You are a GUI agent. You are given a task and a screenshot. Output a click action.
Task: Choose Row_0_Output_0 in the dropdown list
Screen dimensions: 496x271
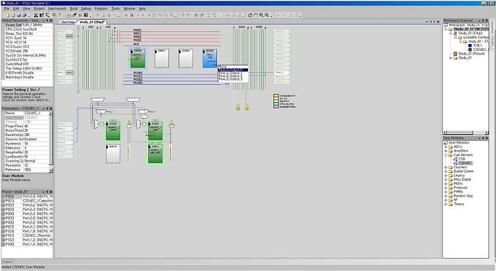[x=233, y=69]
